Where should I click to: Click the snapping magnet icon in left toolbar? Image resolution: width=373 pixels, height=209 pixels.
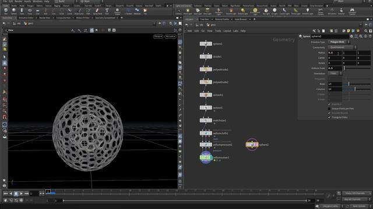[5, 117]
